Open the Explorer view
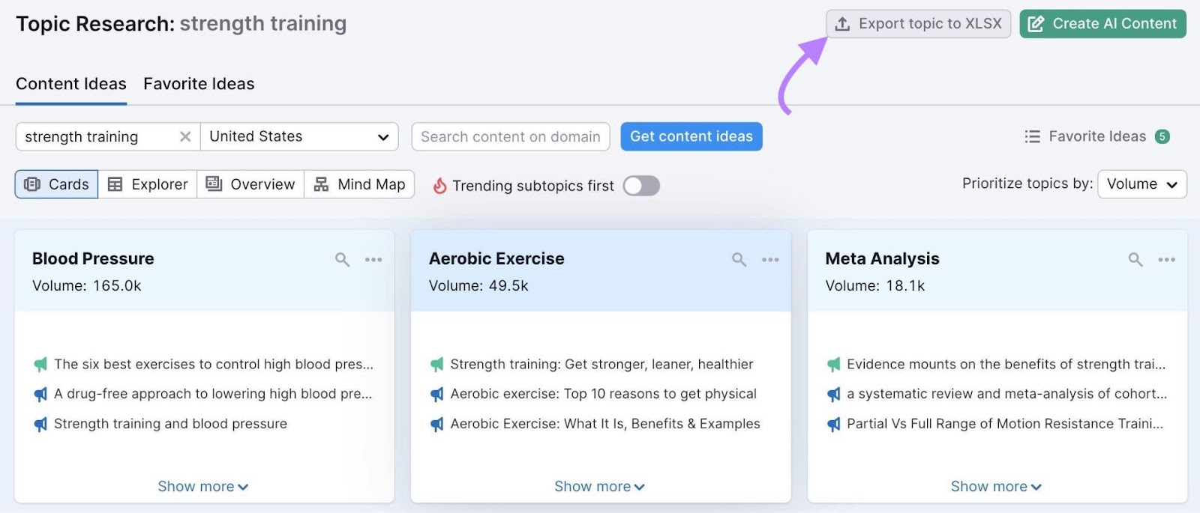The image size is (1200, 513). pyautogui.click(x=148, y=183)
